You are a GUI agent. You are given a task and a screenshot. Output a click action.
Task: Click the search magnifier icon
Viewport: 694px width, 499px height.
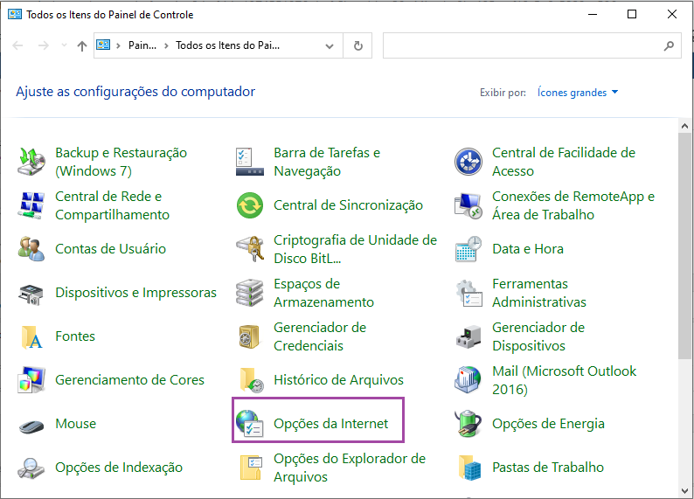[669, 46]
